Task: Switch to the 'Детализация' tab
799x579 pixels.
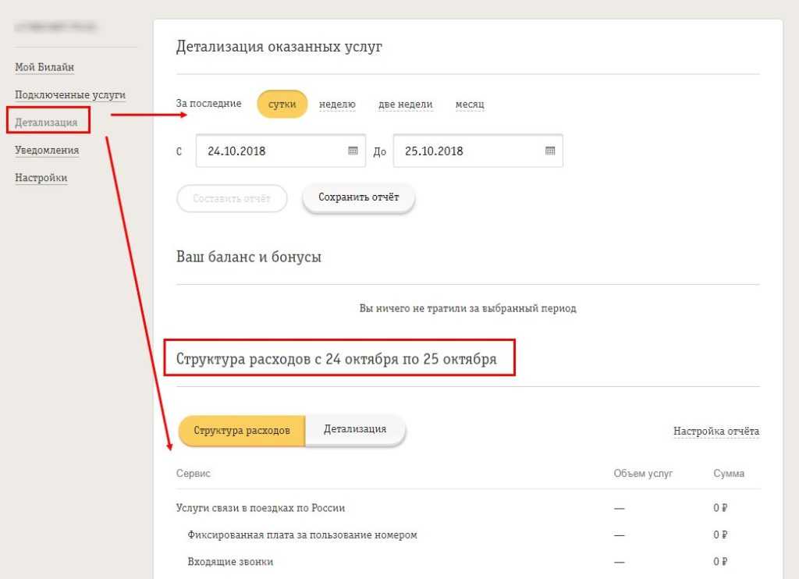Action: tap(355, 429)
